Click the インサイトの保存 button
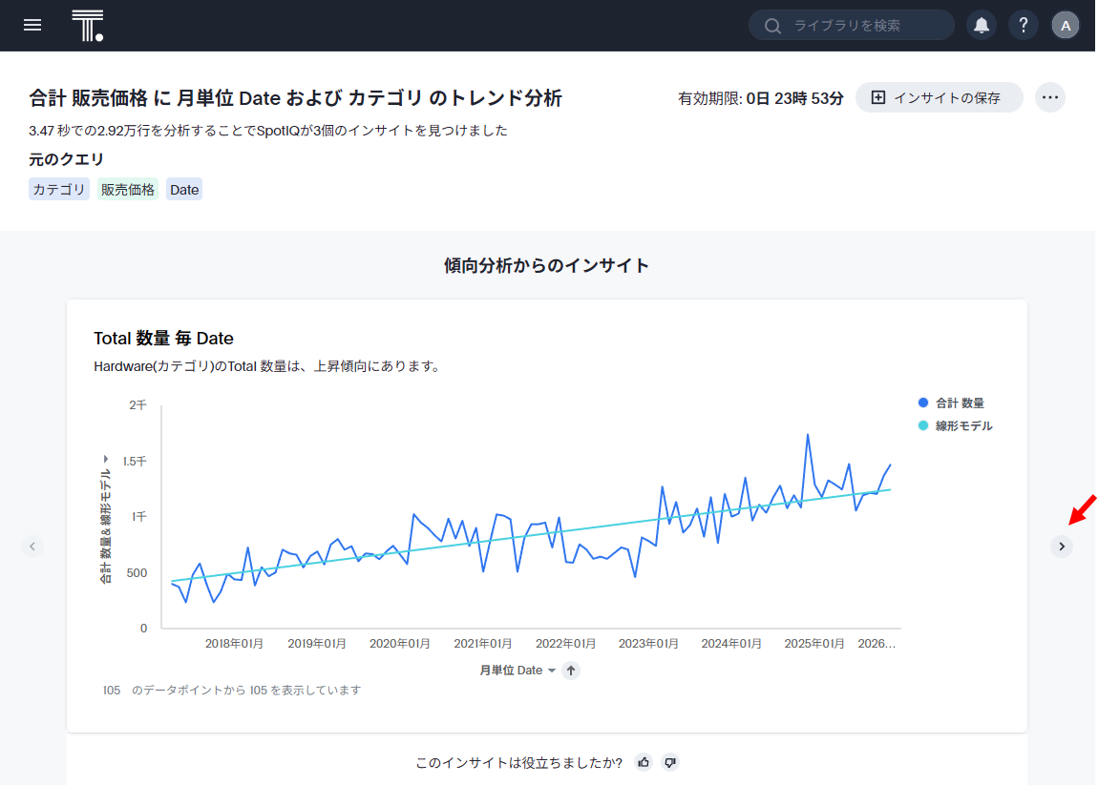Image resolution: width=1098 pixels, height=785 pixels. tap(939, 97)
